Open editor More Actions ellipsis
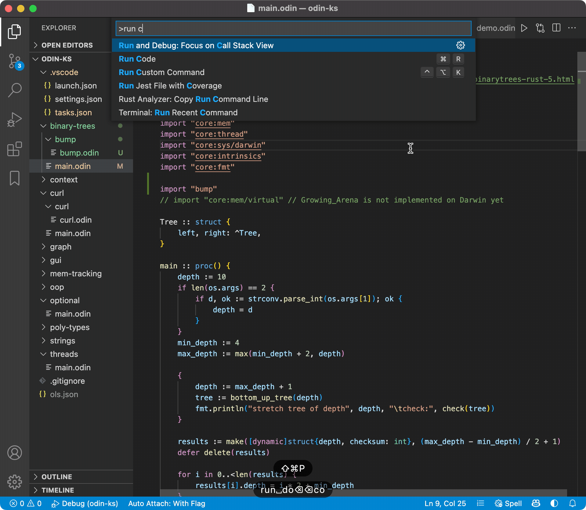This screenshot has height=510, width=586. [572, 28]
